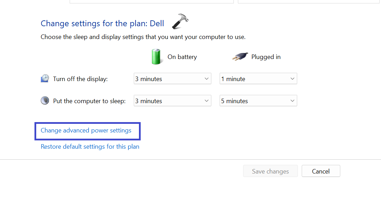The image size is (381, 198).
Task: Click the Choose the sleep and display settings text
Action: click(x=143, y=37)
